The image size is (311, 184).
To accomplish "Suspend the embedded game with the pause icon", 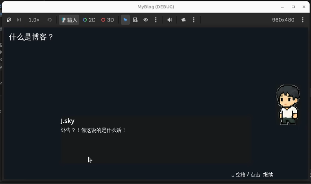I will (9, 20).
